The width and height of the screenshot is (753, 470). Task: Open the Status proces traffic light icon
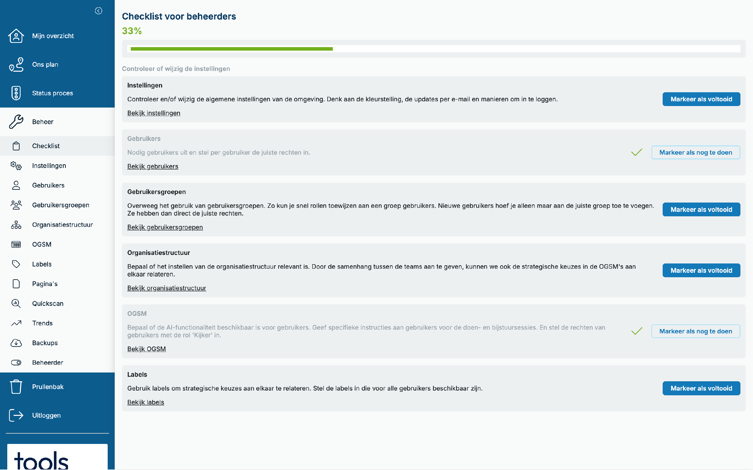point(16,93)
